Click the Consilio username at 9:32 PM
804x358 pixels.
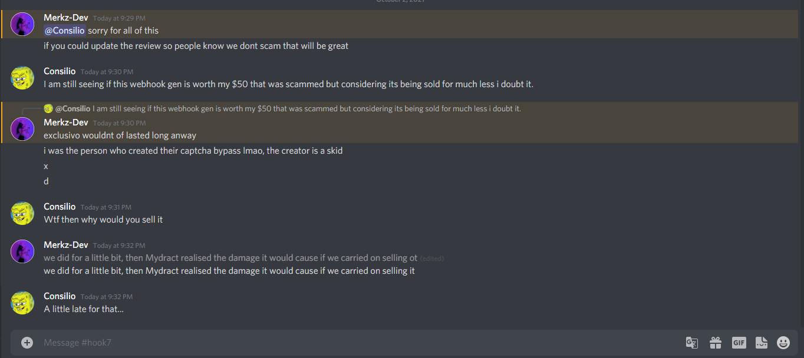click(60, 296)
